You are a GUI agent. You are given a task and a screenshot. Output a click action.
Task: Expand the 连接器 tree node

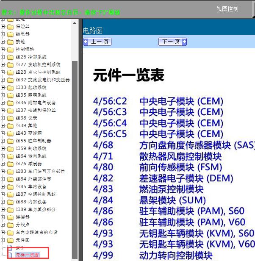(3, 217)
